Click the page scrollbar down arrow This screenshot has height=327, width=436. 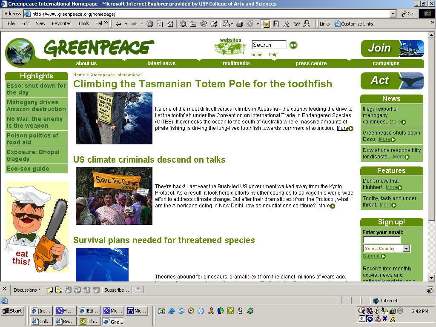pyautogui.click(x=432, y=278)
